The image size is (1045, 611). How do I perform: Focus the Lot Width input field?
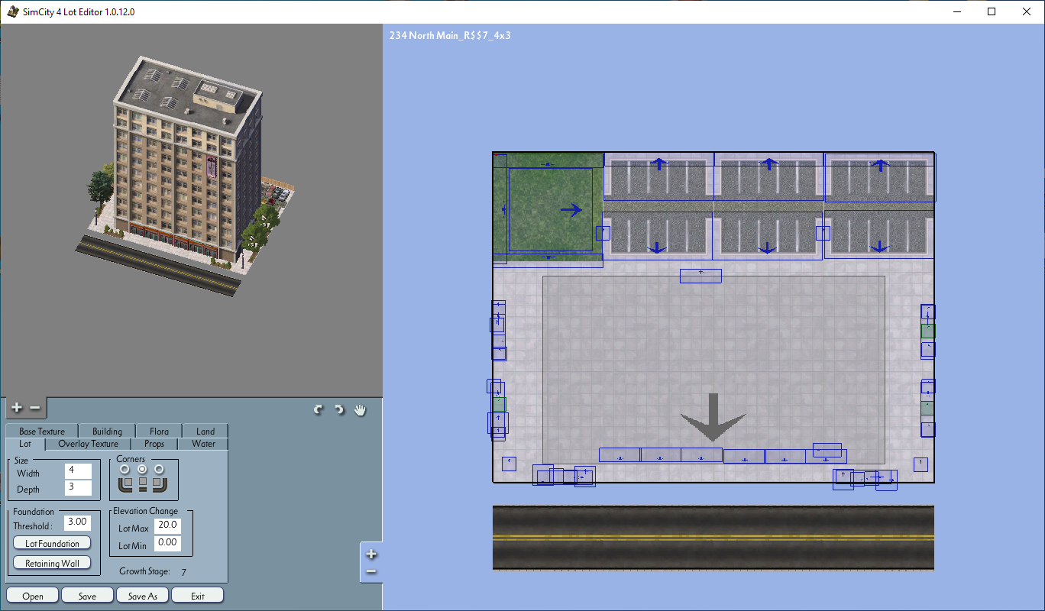click(x=78, y=472)
